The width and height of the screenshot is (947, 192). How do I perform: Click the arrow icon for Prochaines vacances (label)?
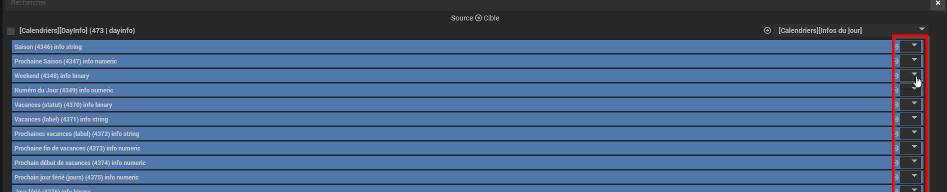point(896,133)
